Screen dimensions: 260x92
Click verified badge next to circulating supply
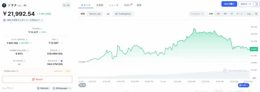click(62, 61)
